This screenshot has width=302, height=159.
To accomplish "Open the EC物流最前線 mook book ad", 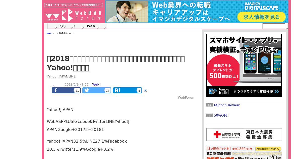I will tap(244, 152).
